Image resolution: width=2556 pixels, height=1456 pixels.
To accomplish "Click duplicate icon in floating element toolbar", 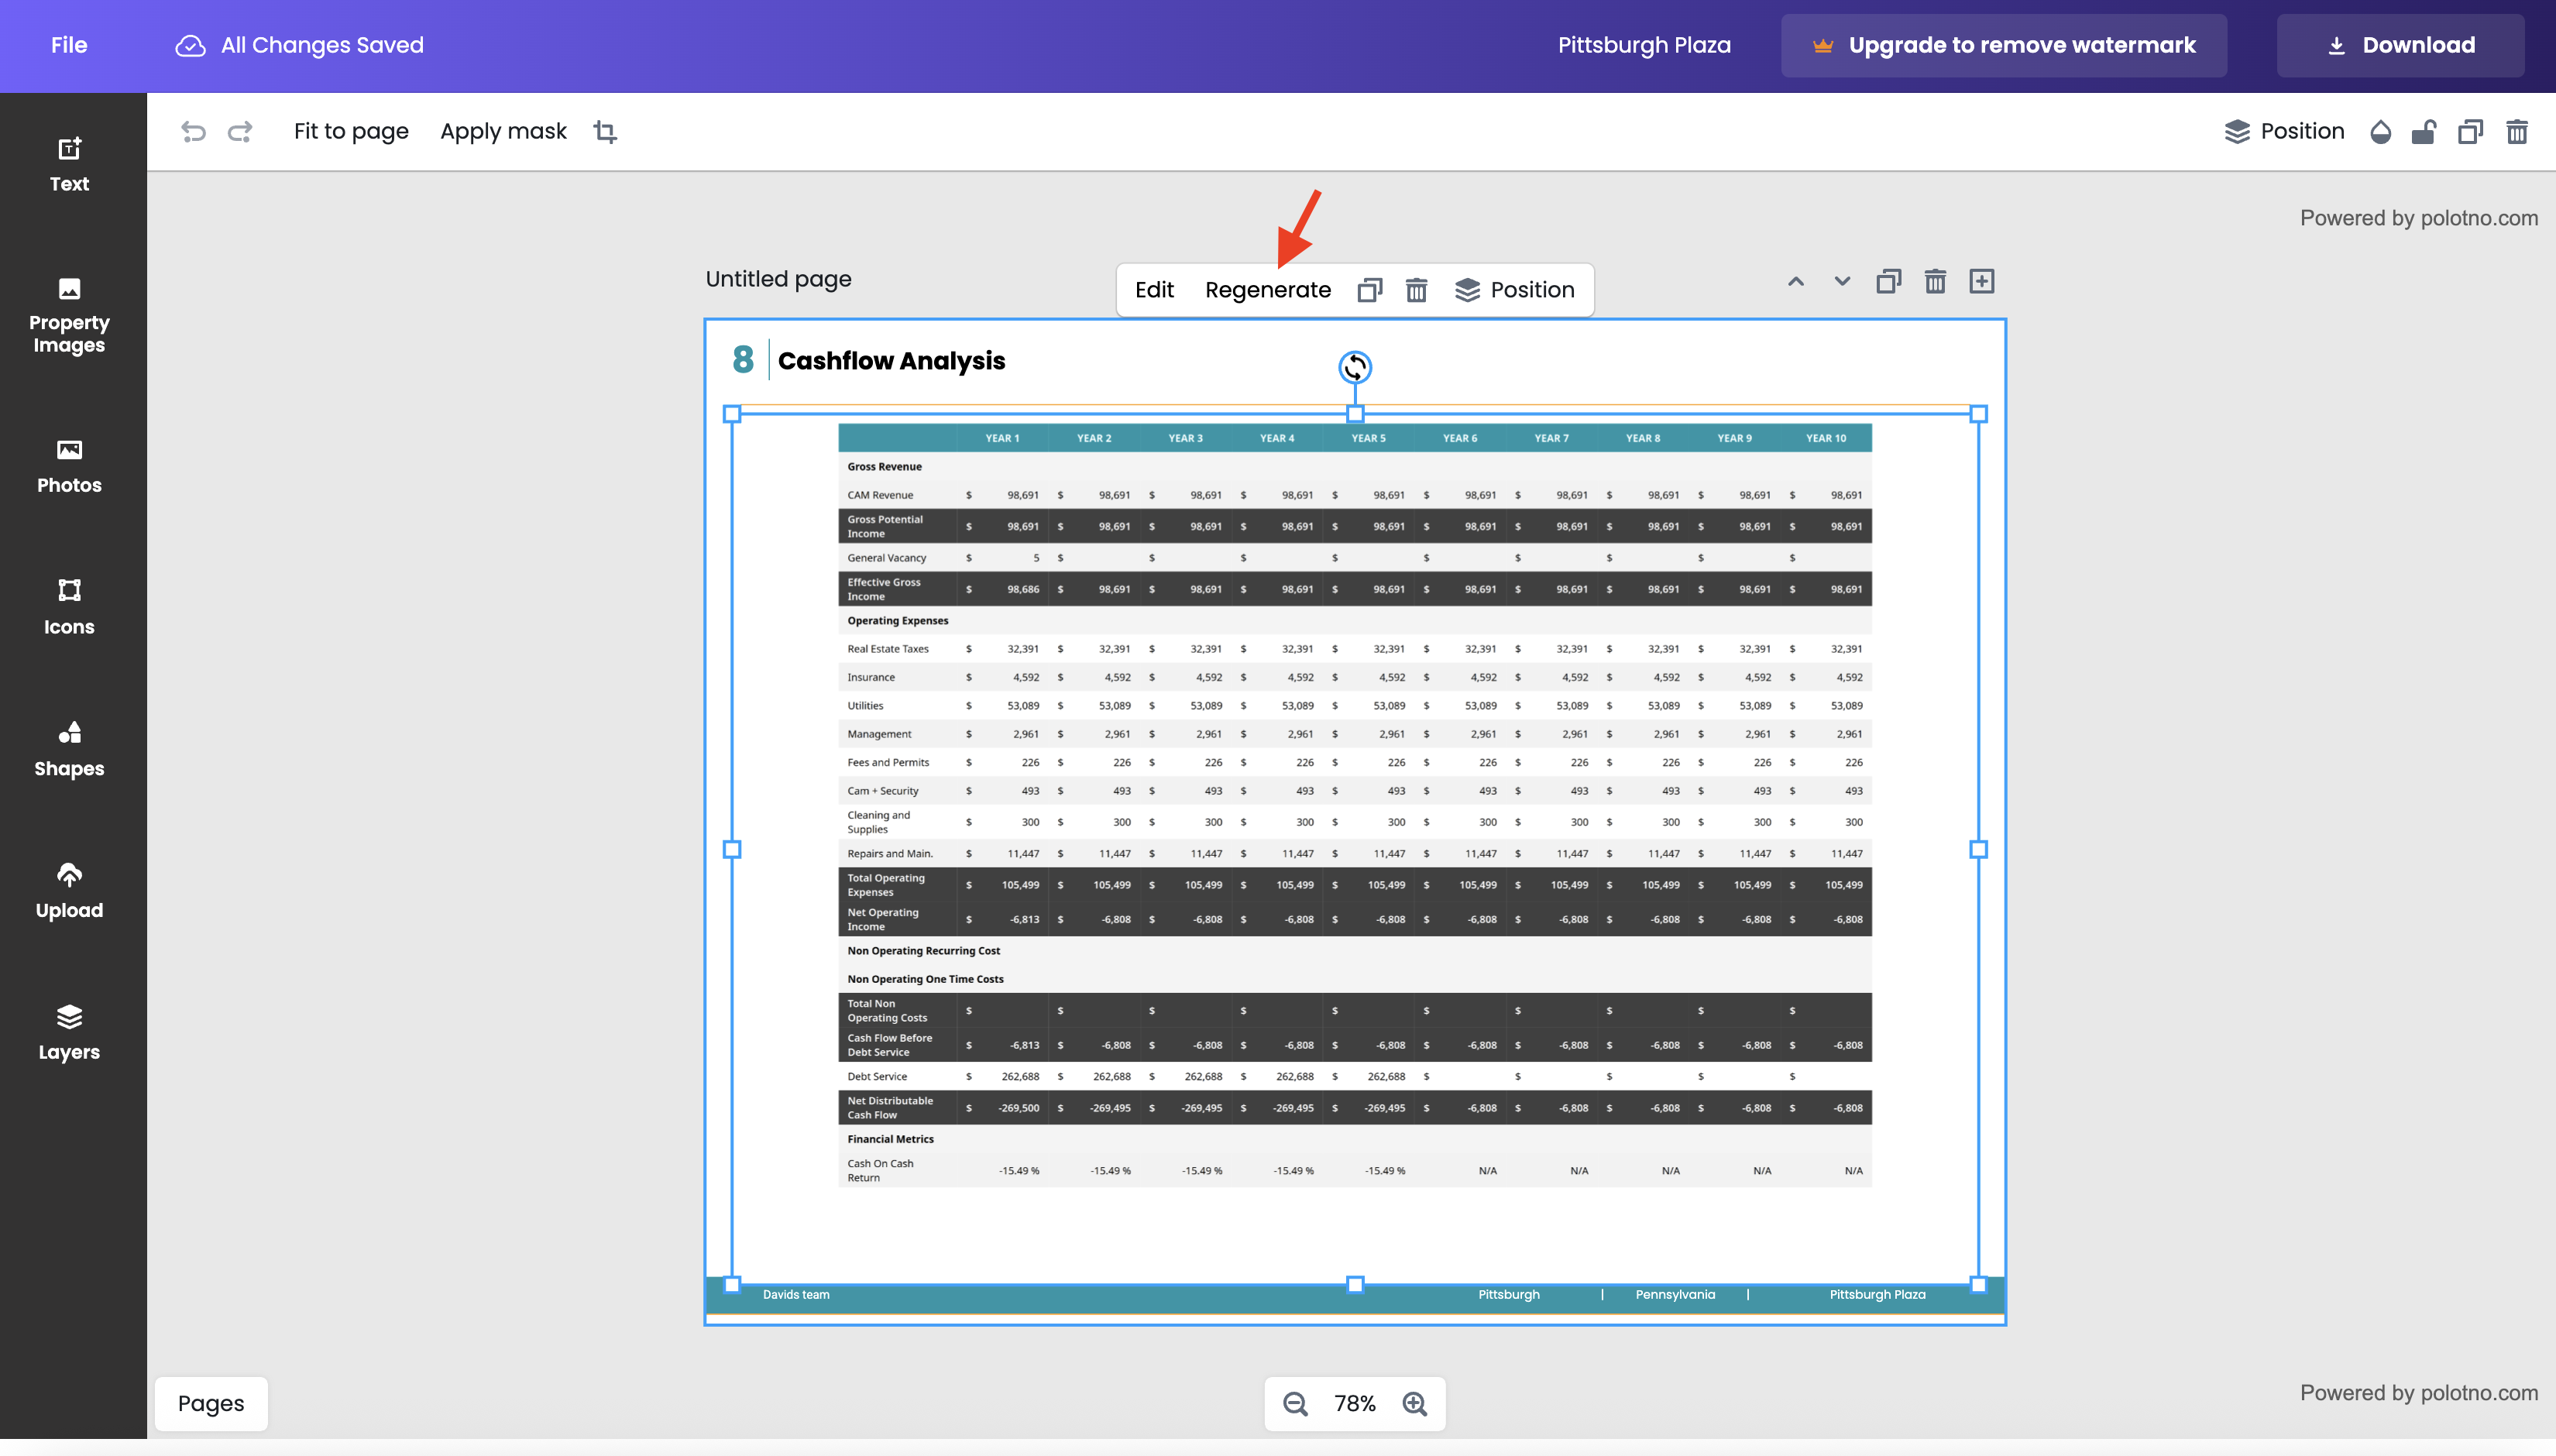I will point(1369,290).
